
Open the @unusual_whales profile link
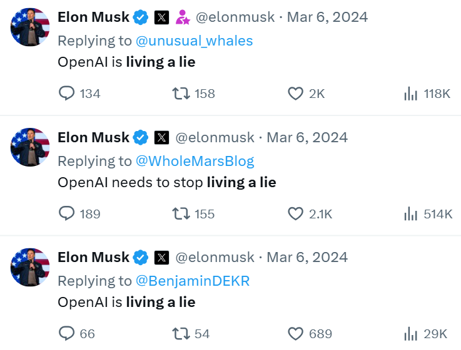point(194,41)
